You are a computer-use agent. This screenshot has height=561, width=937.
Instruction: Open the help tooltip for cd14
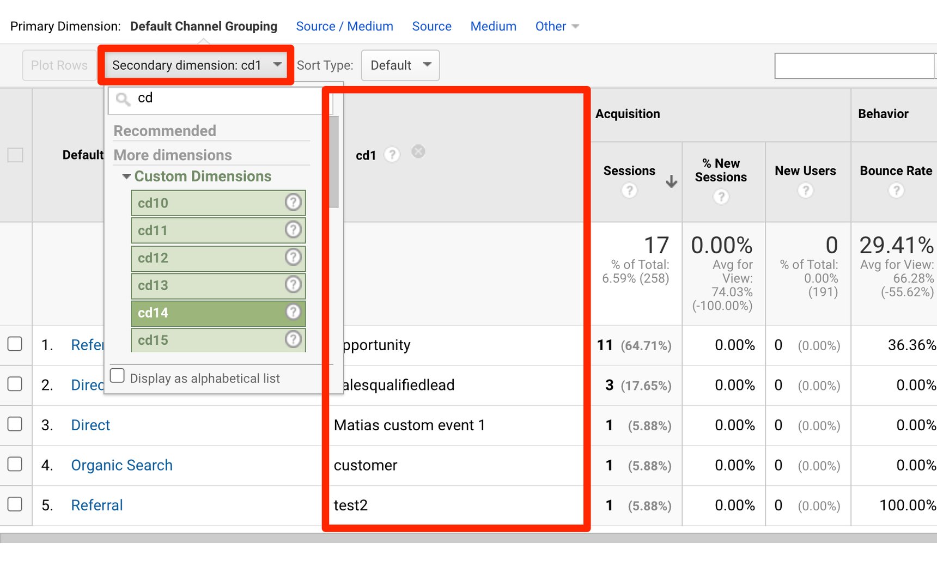tap(294, 312)
